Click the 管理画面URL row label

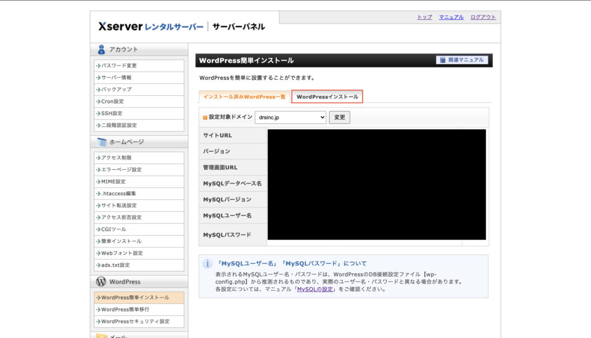(220, 168)
